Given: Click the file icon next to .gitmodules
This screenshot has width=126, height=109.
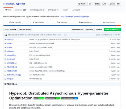Looking at the screenshot, I should (5, 55).
